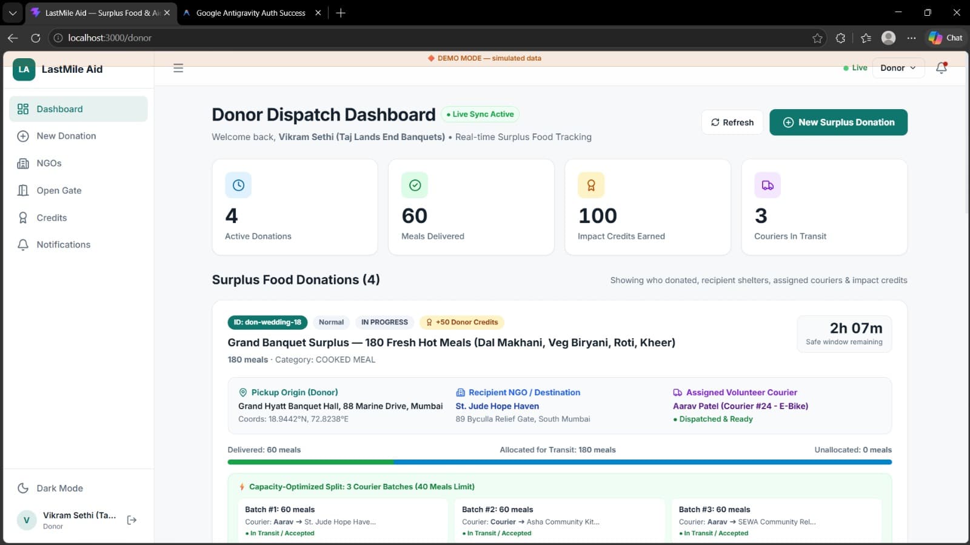Click Aarav Patel (Courier #24 - E-Bike)
Image resolution: width=970 pixels, height=545 pixels.
coord(740,406)
